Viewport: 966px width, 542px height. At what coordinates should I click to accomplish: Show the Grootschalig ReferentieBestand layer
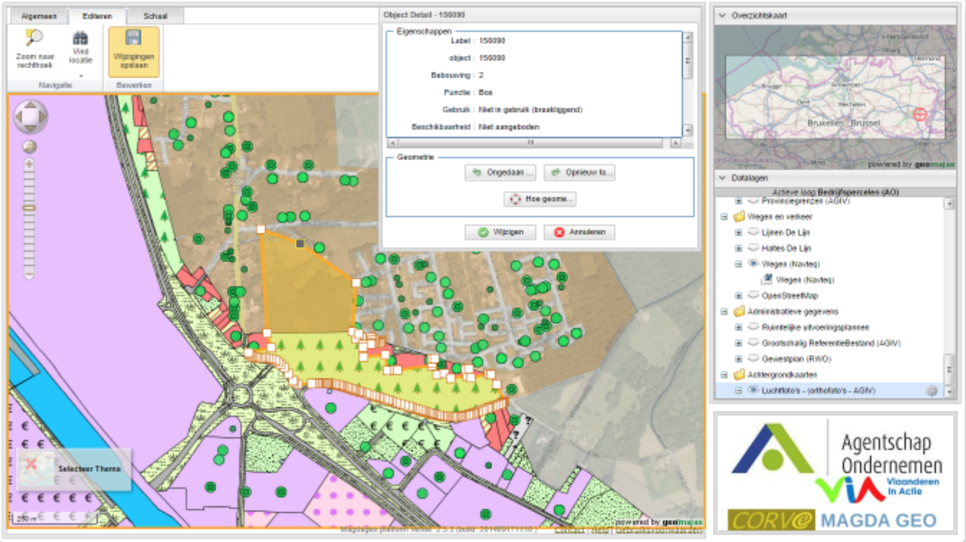[x=753, y=343]
